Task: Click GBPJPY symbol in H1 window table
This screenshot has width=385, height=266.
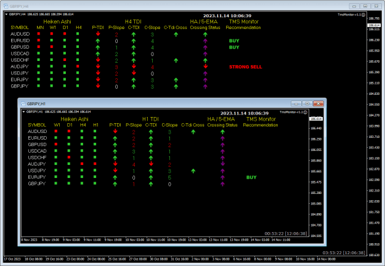Action: click(37, 183)
